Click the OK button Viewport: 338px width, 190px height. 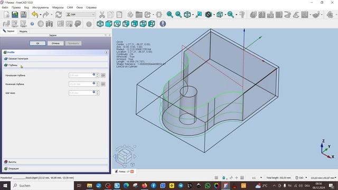(x=37, y=43)
